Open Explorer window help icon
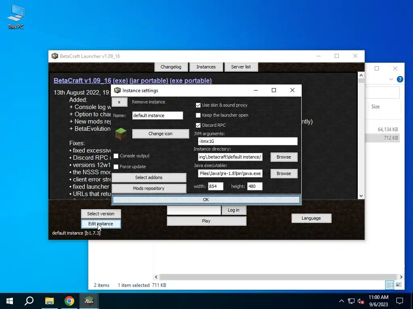The image size is (413, 309). click(400, 79)
